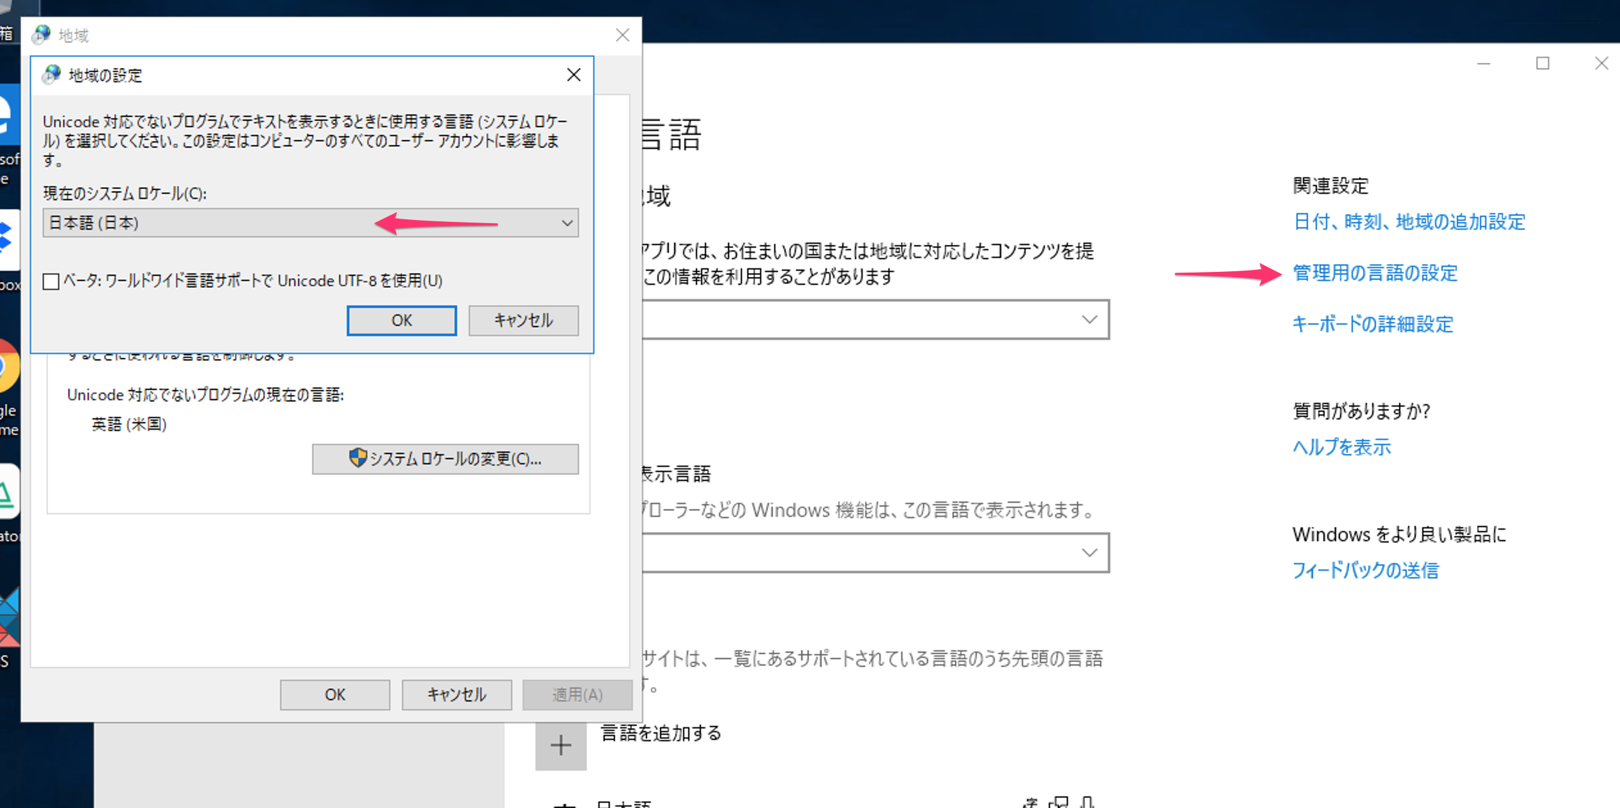
Task: Click the 関連設定 heading
Action: 1331,186
